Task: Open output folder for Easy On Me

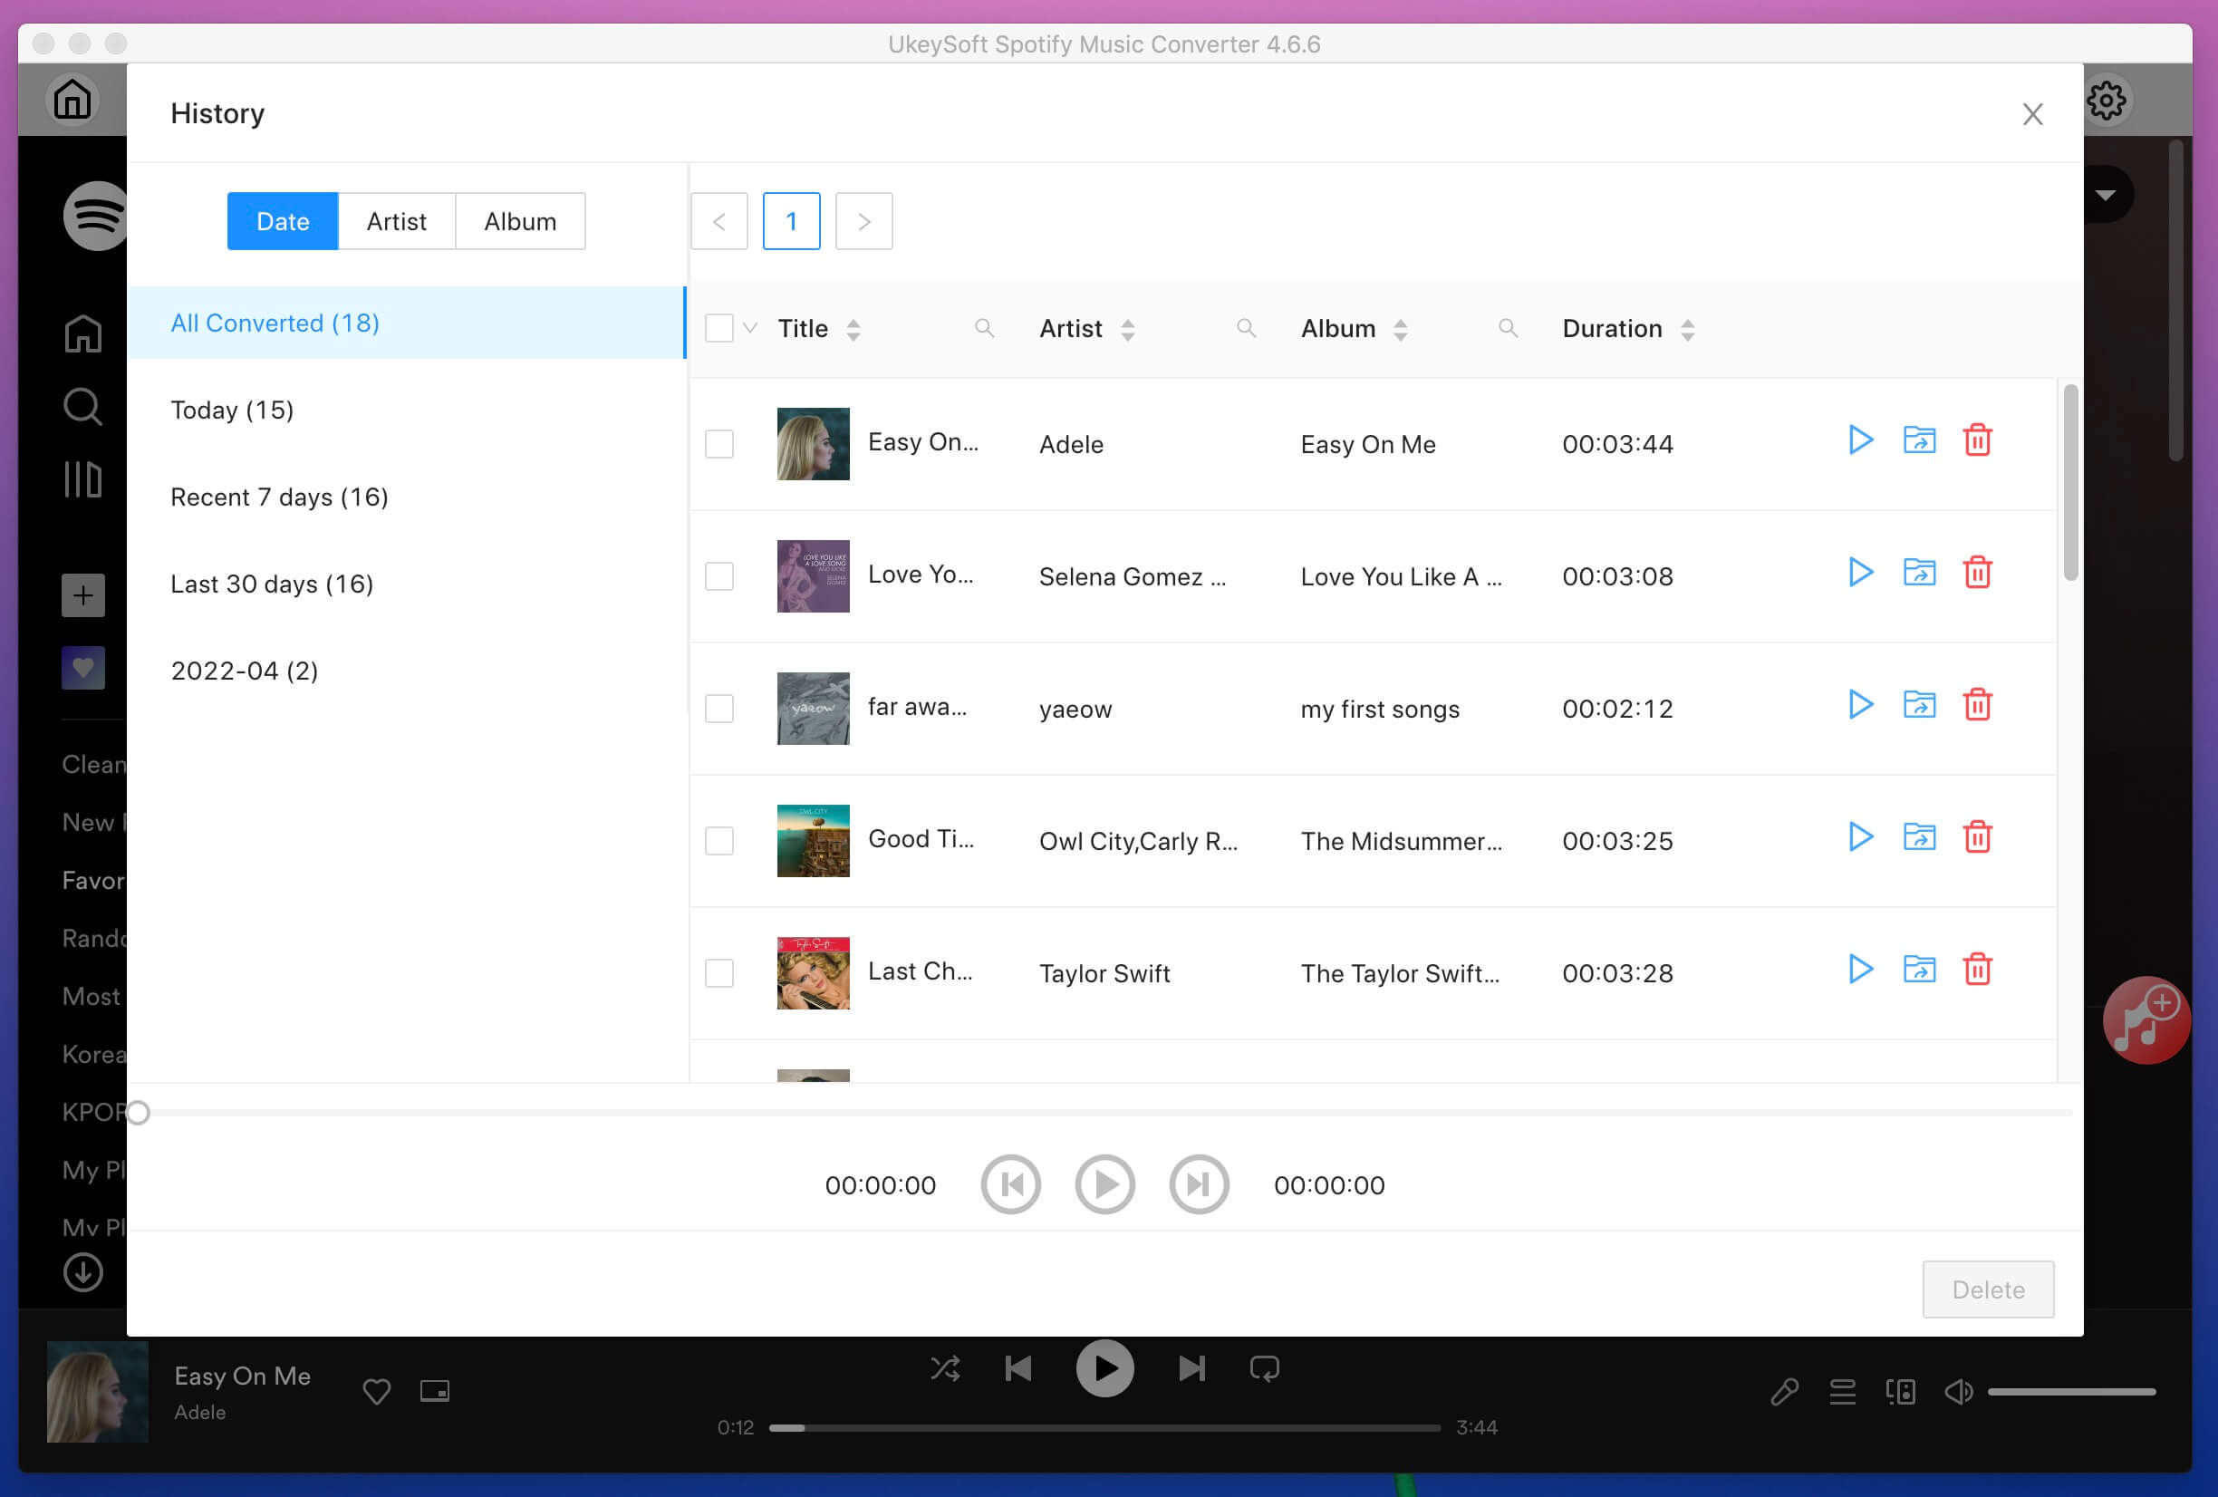Action: [1919, 440]
